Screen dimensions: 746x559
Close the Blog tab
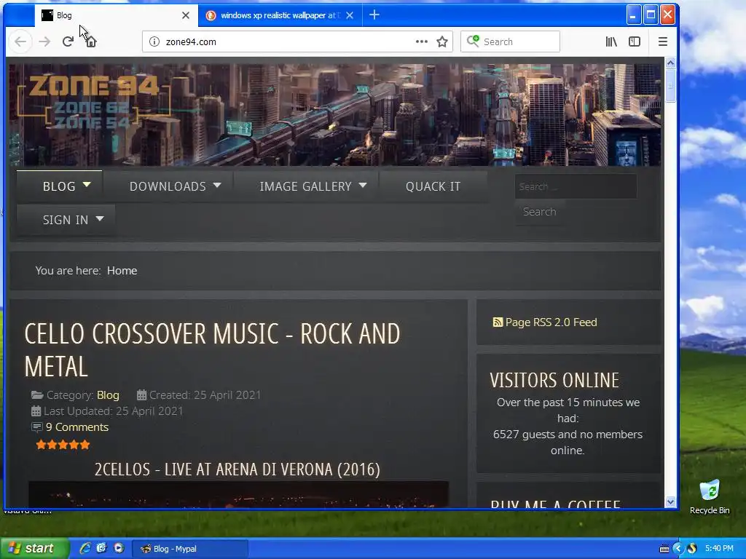click(x=186, y=15)
